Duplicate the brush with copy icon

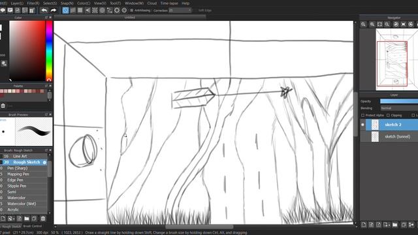click(34, 219)
